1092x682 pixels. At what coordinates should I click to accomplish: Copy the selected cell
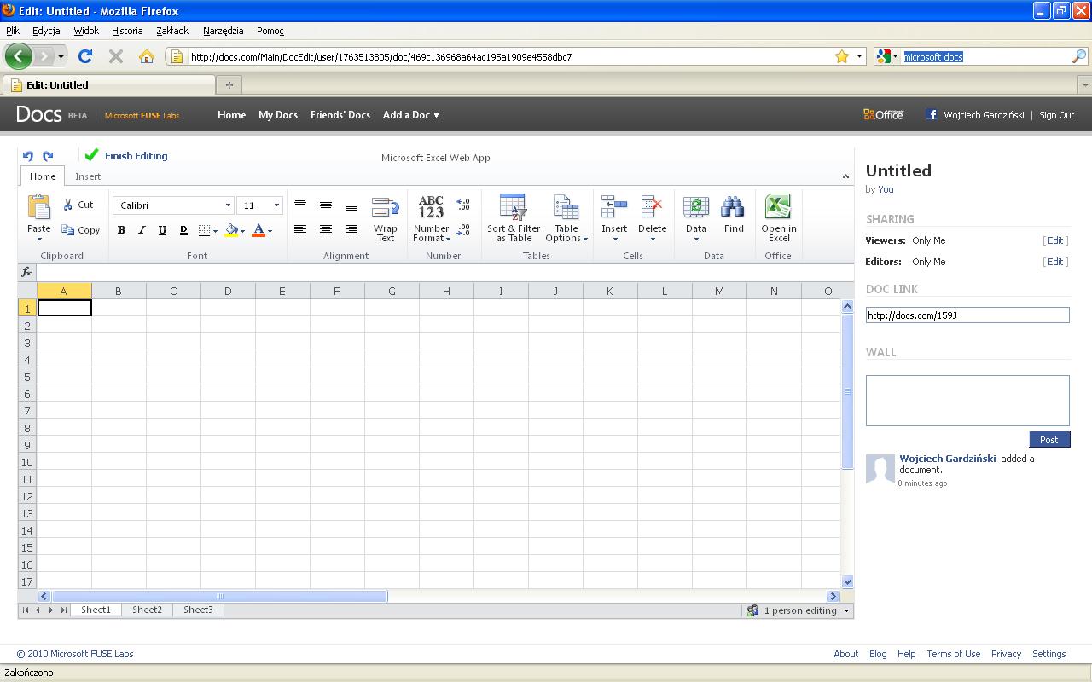pos(81,230)
